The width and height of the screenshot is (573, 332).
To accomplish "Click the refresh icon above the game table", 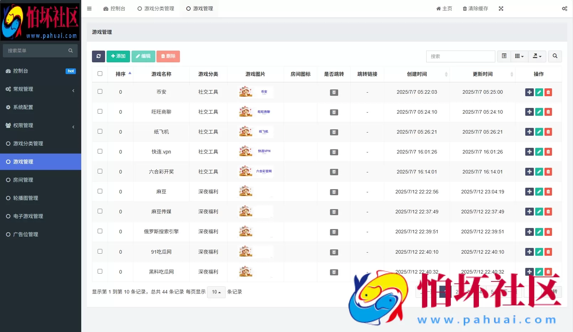I will (98, 56).
